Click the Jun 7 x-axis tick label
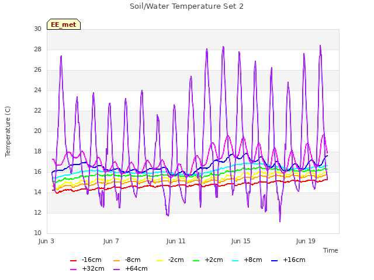Viewport: 374px width, 280px height. click(x=111, y=241)
